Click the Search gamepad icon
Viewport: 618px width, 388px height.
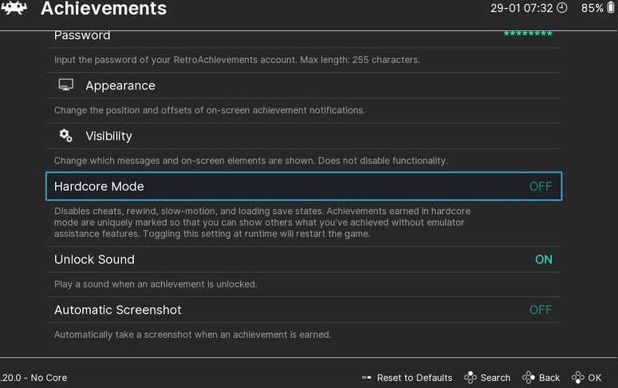click(x=470, y=378)
